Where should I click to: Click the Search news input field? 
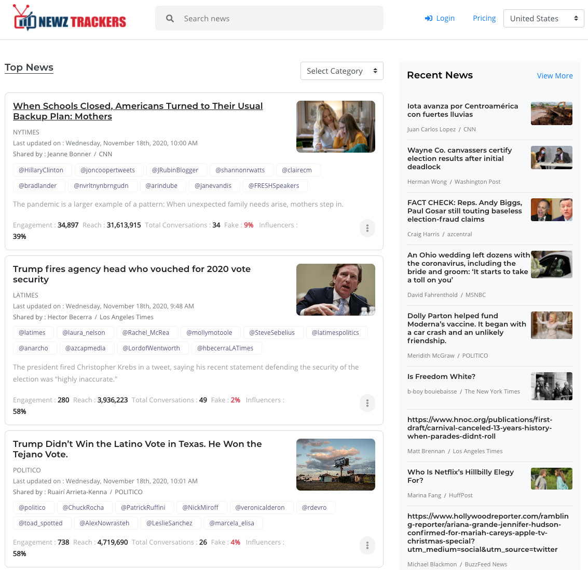[x=269, y=18]
